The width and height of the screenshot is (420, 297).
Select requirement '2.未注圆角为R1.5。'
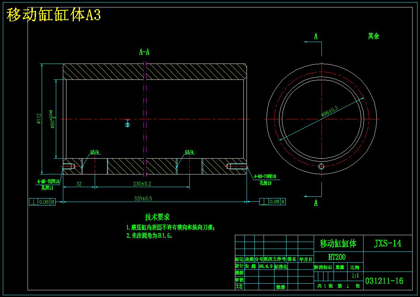coord(149,236)
